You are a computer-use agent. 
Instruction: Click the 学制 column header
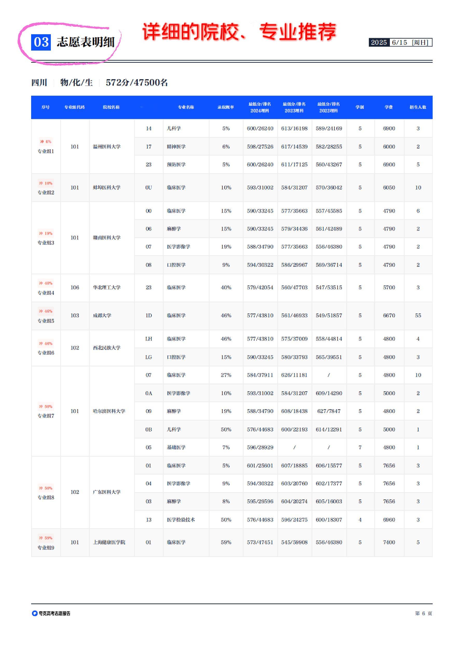(x=360, y=107)
